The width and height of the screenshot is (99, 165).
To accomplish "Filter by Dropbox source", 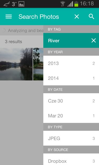I will point(71,159).
